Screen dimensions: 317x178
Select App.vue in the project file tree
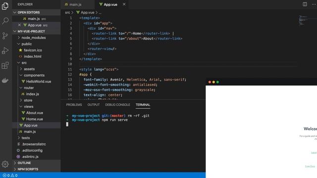pyautogui.click(x=36, y=125)
